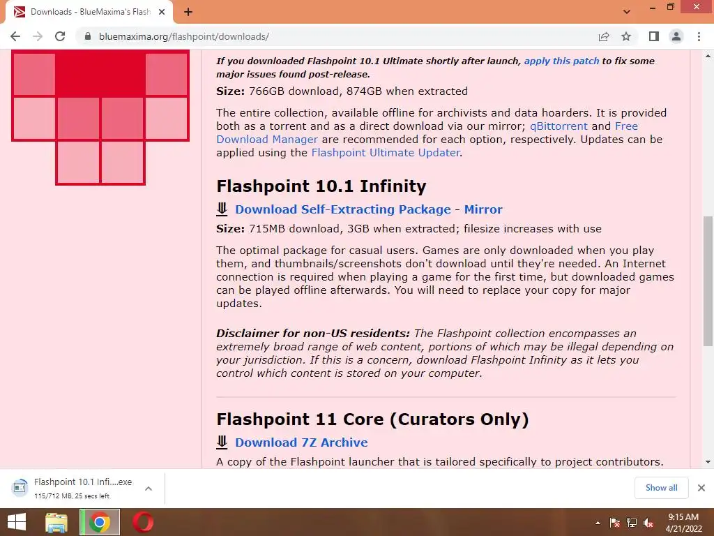Open the network tray icon
Screen dimensions: 714x536
632,523
